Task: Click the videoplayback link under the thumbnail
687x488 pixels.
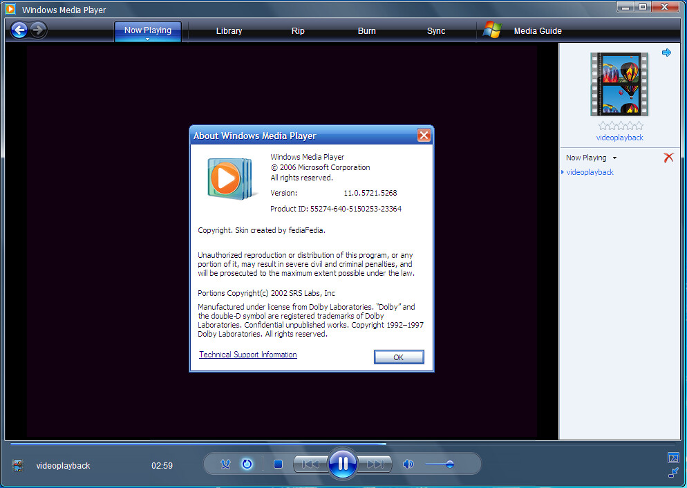Action: 619,138
